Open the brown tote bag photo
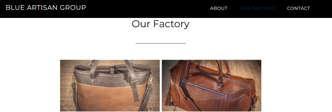Screen dimensions: 332x112 click(110, 86)
